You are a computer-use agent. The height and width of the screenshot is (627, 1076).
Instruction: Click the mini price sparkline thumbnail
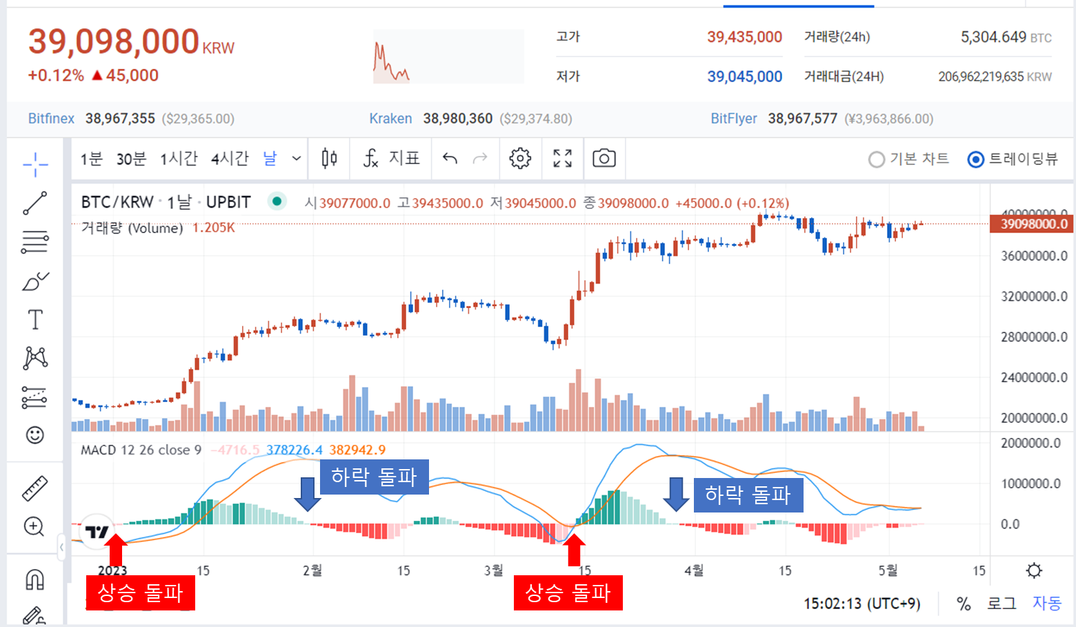(449, 57)
